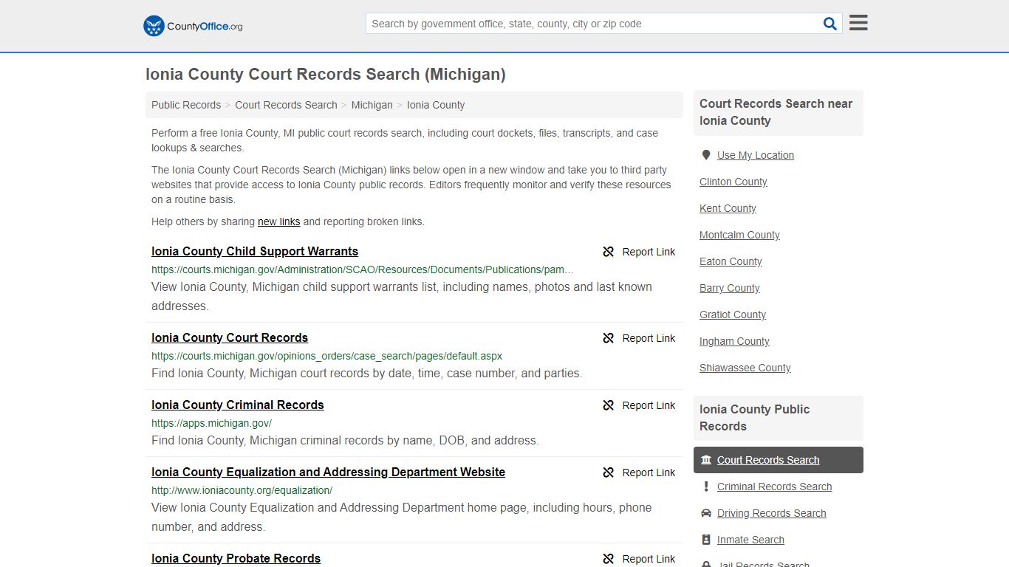This screenshot has width=1009, height=567.
Task: Go to Clinton County
Action: pos(733,182)
